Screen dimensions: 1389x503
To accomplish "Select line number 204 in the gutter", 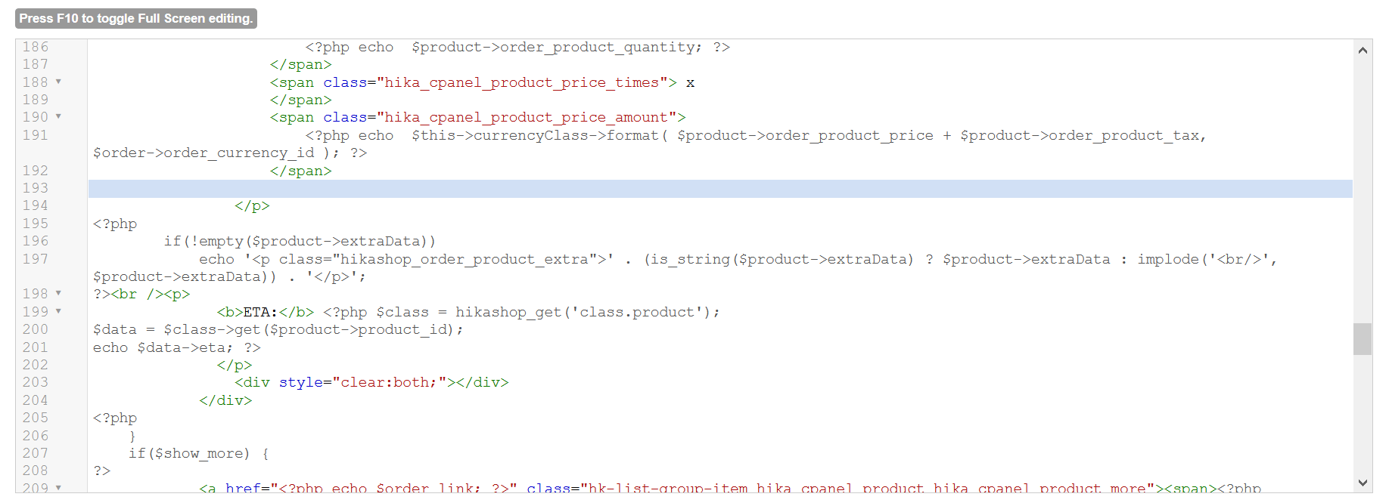I will [x=36, y=400].
